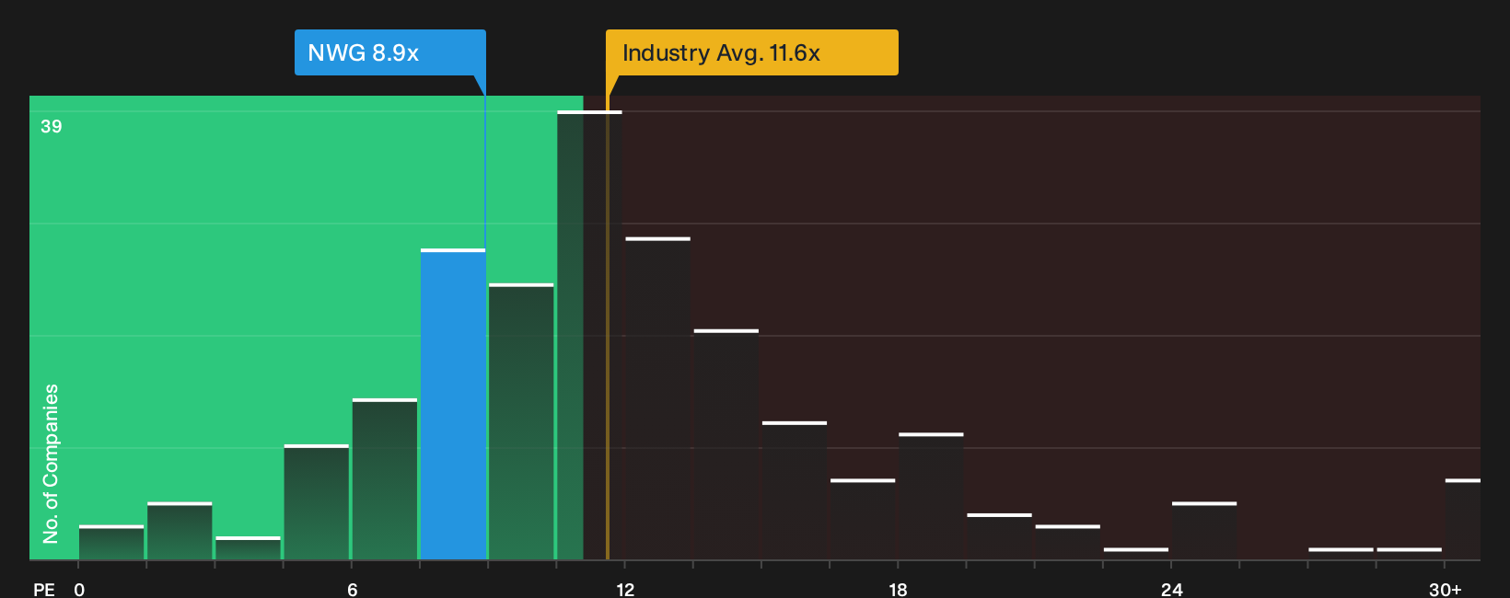Click the "0" x-axis tick label
This screenshot has width=1510, height=598.
[x=79, y=590]
